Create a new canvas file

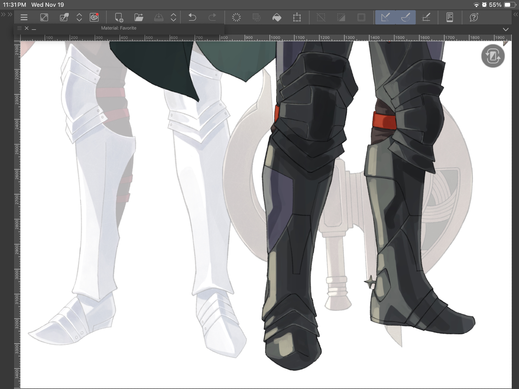pos(119,17)
